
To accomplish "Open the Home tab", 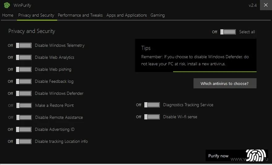I will (8, 15).
